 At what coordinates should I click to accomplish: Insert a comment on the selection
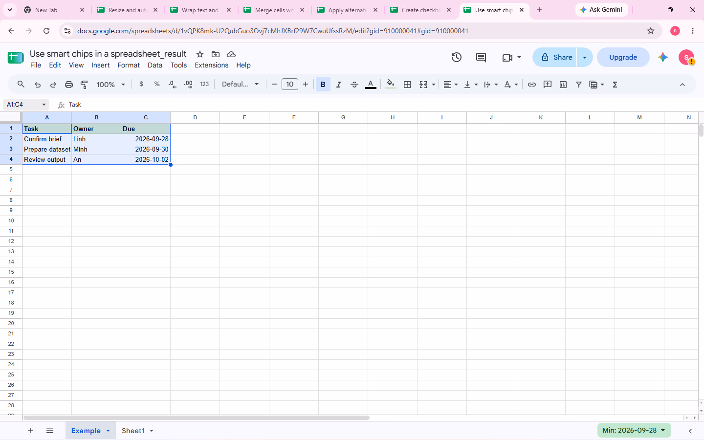click(x=548, y=85)
